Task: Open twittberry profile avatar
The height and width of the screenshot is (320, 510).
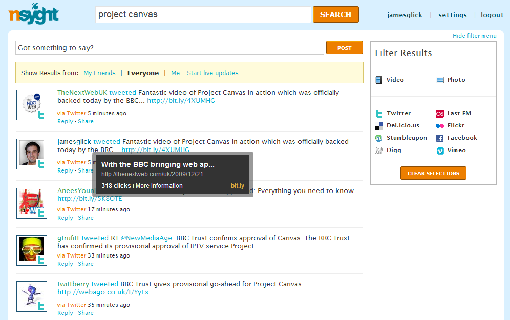Action: (32, 296)
